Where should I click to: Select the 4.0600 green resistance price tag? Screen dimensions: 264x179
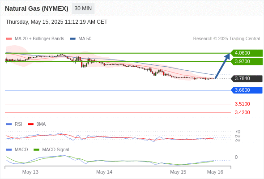tap(247, 53)
